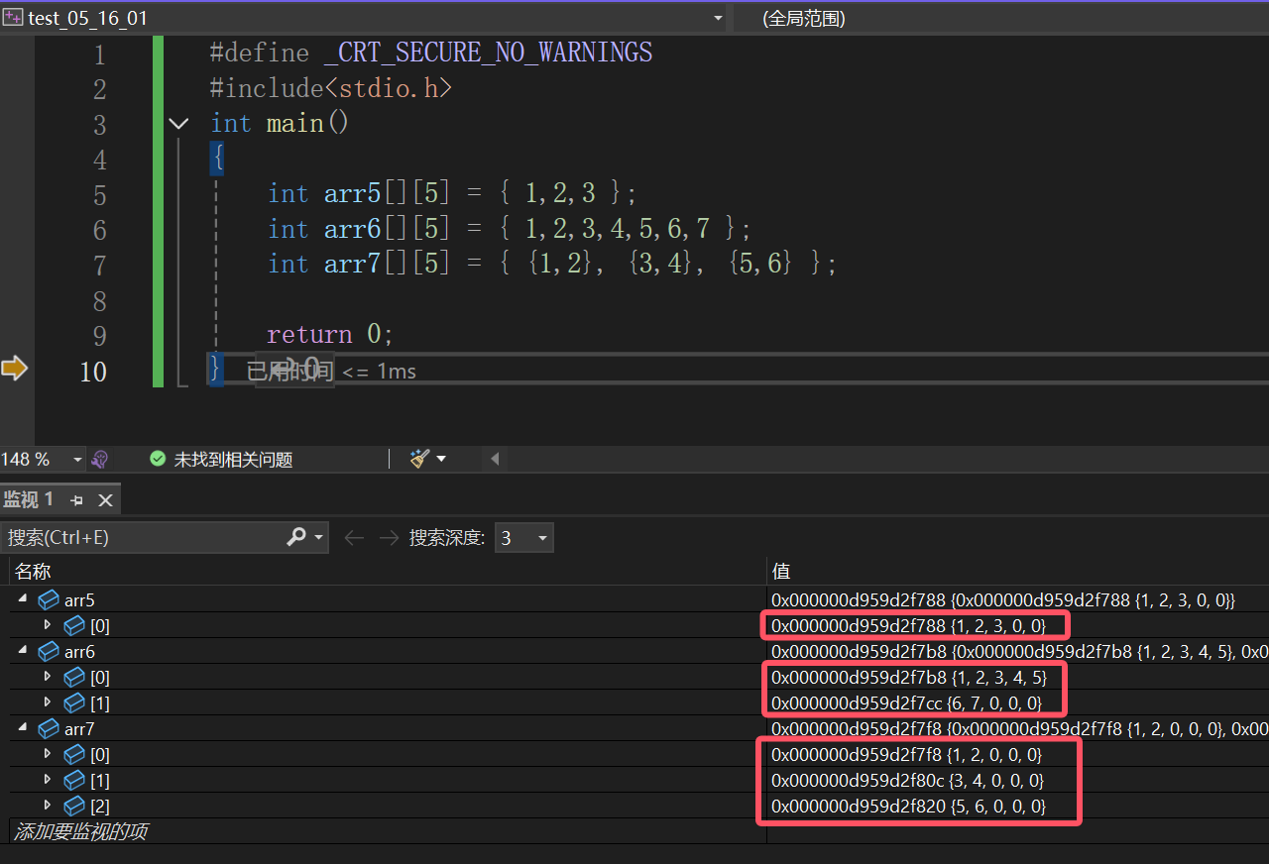Click the C++ file icon beside test_05_16_01
Viewport: 1269px width, 864px height.
(13, 18)
